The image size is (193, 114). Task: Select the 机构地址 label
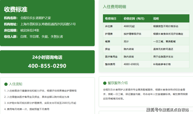tap(11, 24)
